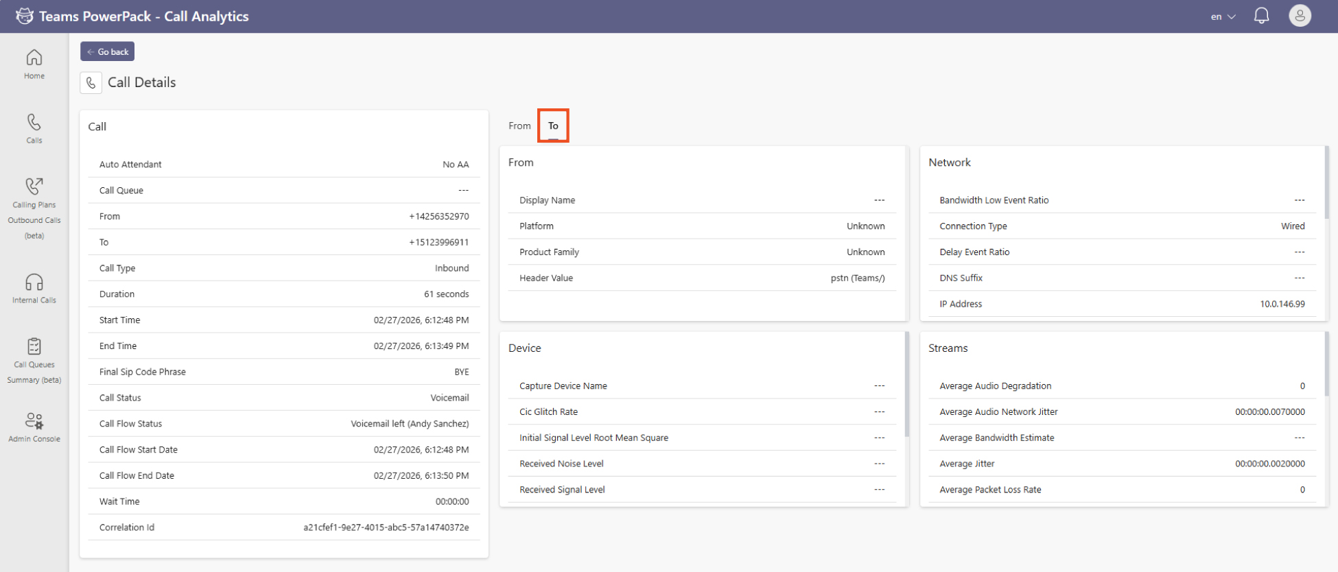The height and width of the screenshot is (572, 1338).
Task: Switch to the To tab
Action: 553,126
